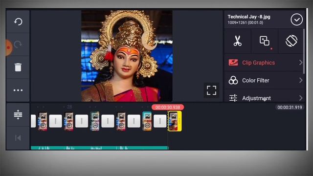Open the rotate and mirror tool
Screen dimensions: 313x176
point(291,41)
